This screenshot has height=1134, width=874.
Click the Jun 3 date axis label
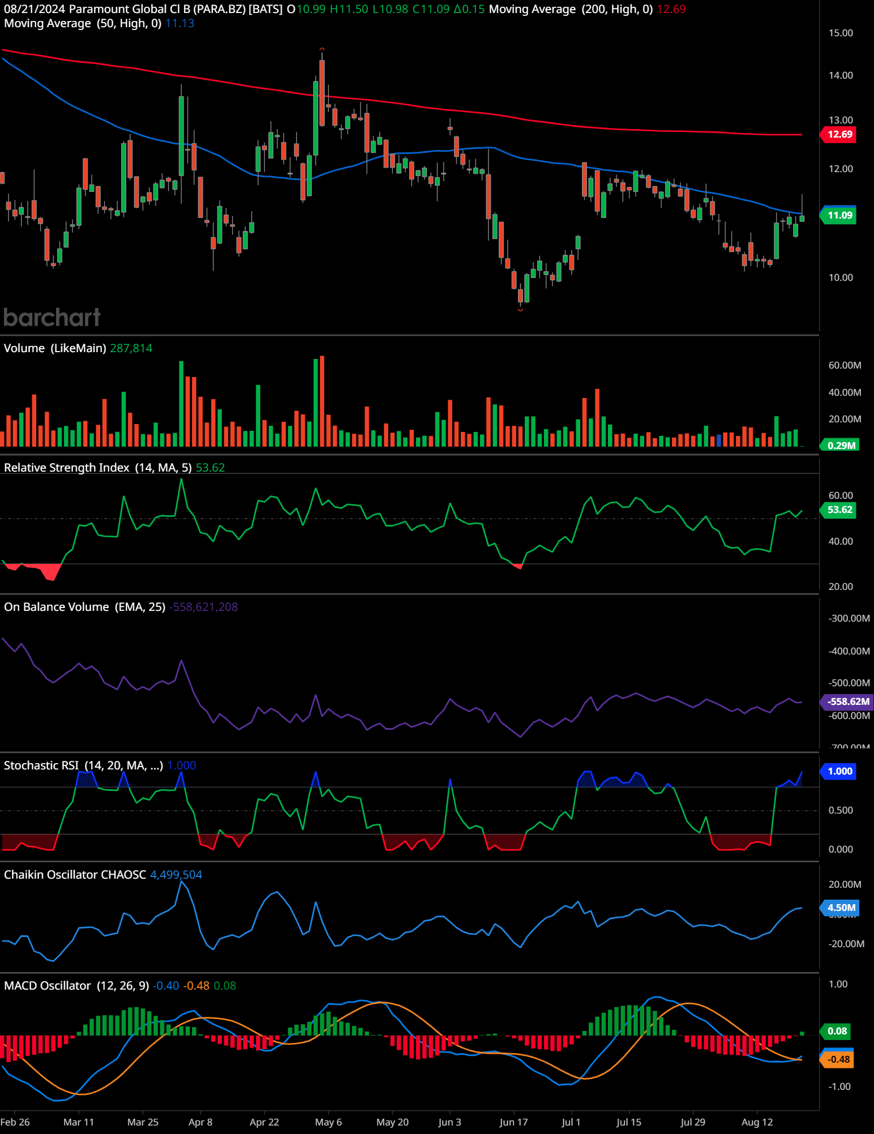point(450,1122)
